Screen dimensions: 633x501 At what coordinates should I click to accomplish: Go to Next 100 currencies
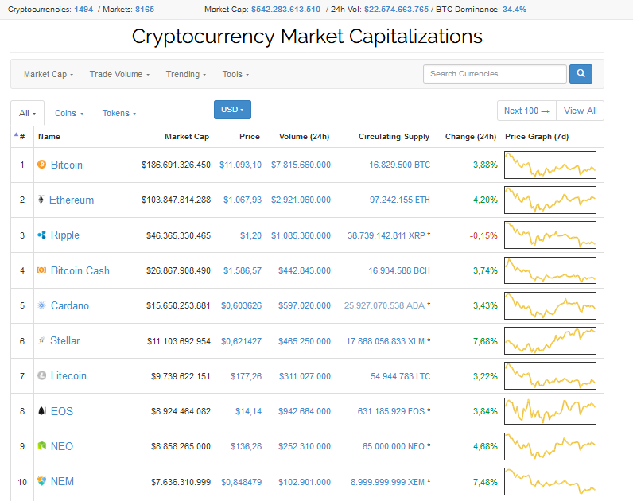(526, 111)
